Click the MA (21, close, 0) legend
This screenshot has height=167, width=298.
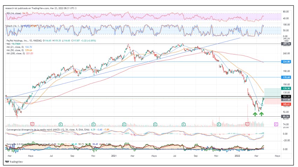[15, 47]
